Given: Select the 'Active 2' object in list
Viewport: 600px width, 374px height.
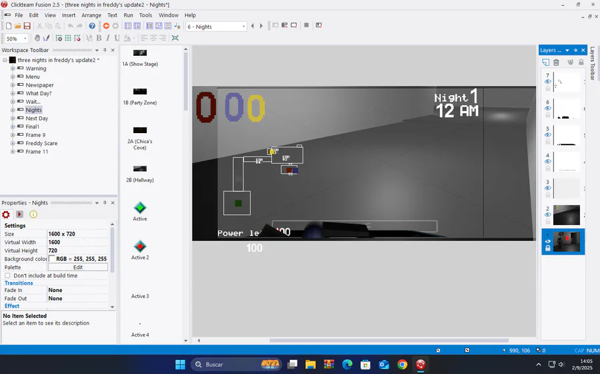Looking at the screenshot, I should (140, 250).
